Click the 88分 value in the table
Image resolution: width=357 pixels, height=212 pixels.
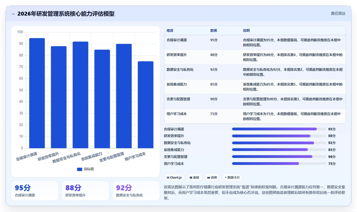214,55
